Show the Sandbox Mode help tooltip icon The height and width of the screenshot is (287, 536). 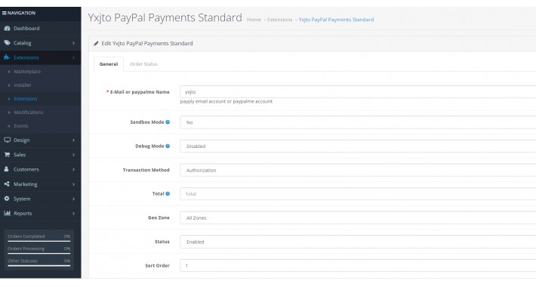tap(168, 122)
